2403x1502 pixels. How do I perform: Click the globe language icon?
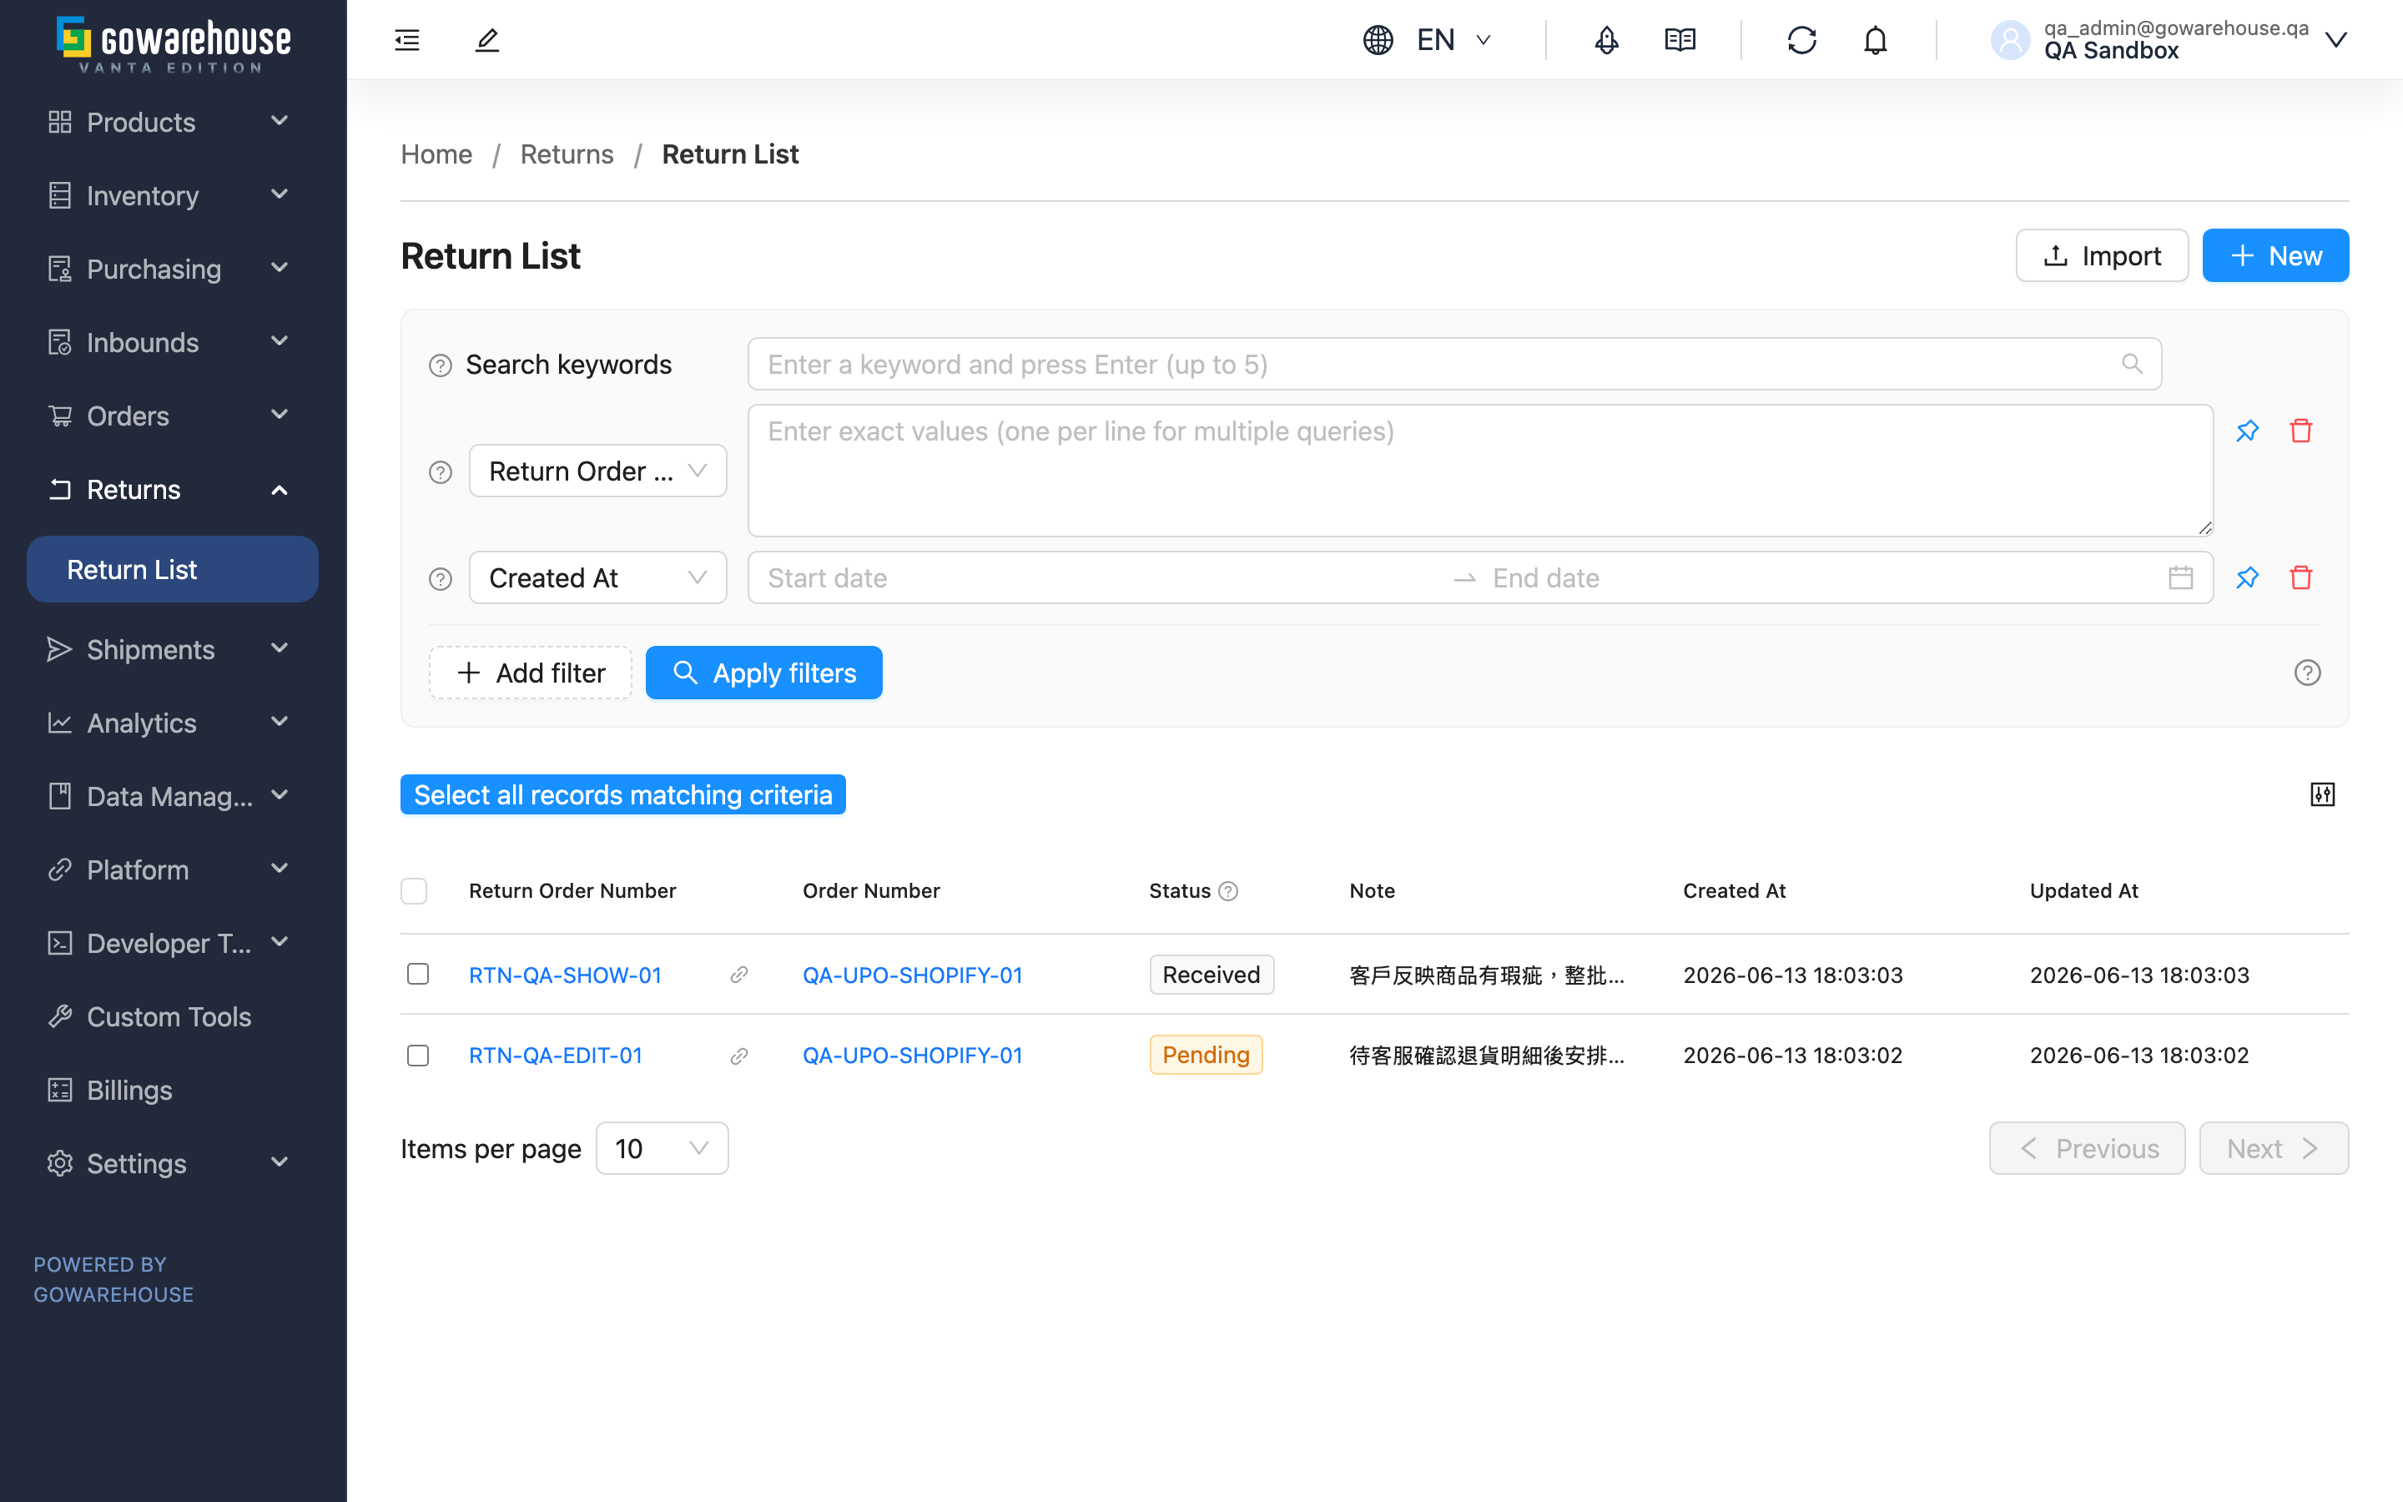(1378, 40)
